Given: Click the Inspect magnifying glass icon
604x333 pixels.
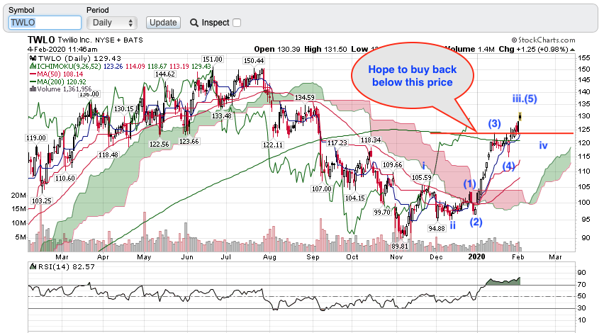Looking at the screenshot, I should [x=194, y=23].
